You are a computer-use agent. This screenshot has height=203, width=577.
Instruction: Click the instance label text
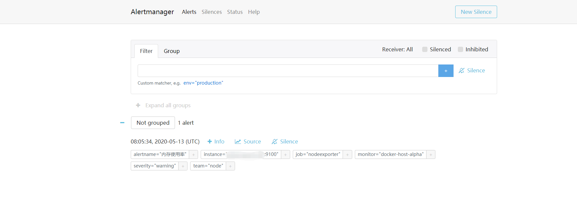(x=241, y=154)
